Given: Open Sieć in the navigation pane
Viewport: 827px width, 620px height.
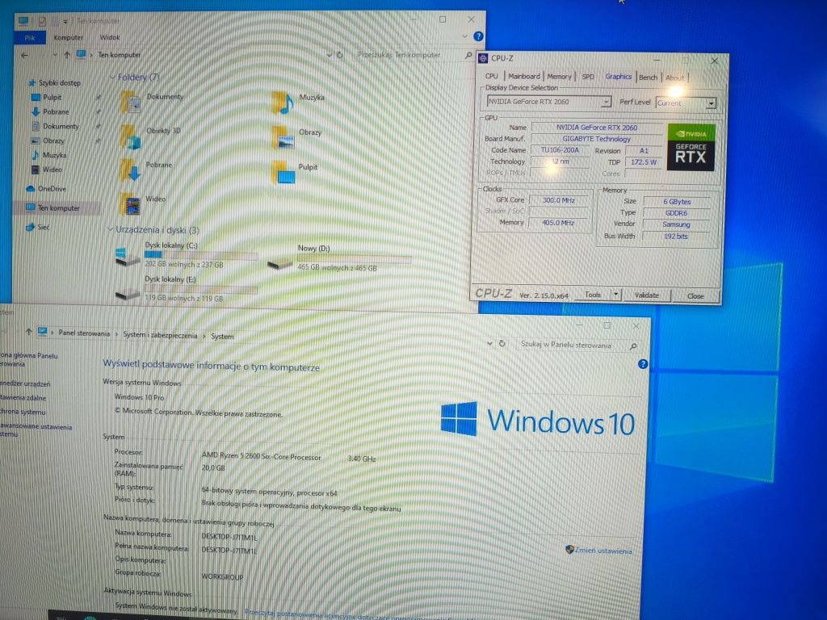Looking at the screenshot, I should (x=37, y=227).
